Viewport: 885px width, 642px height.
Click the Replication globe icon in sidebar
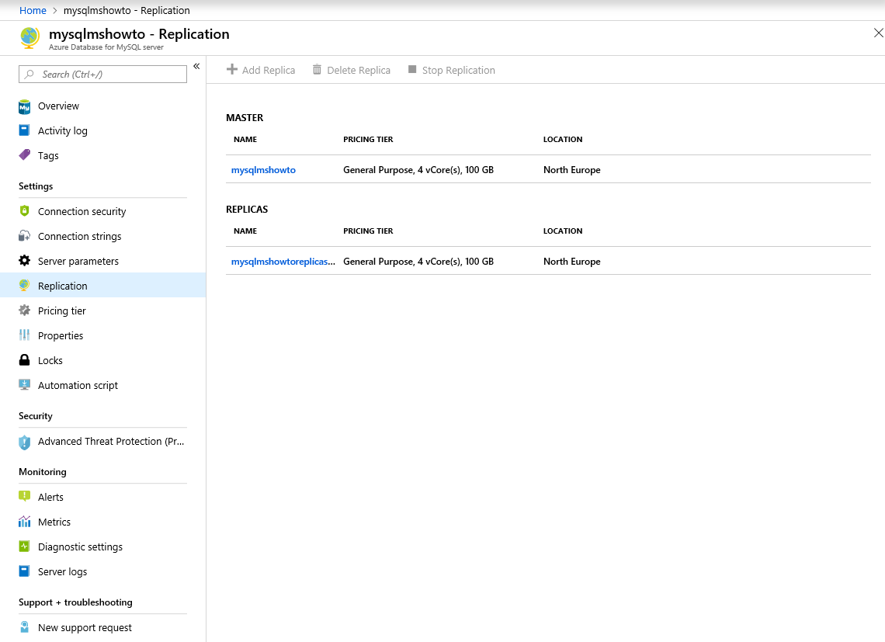click(x=24, y=285)
